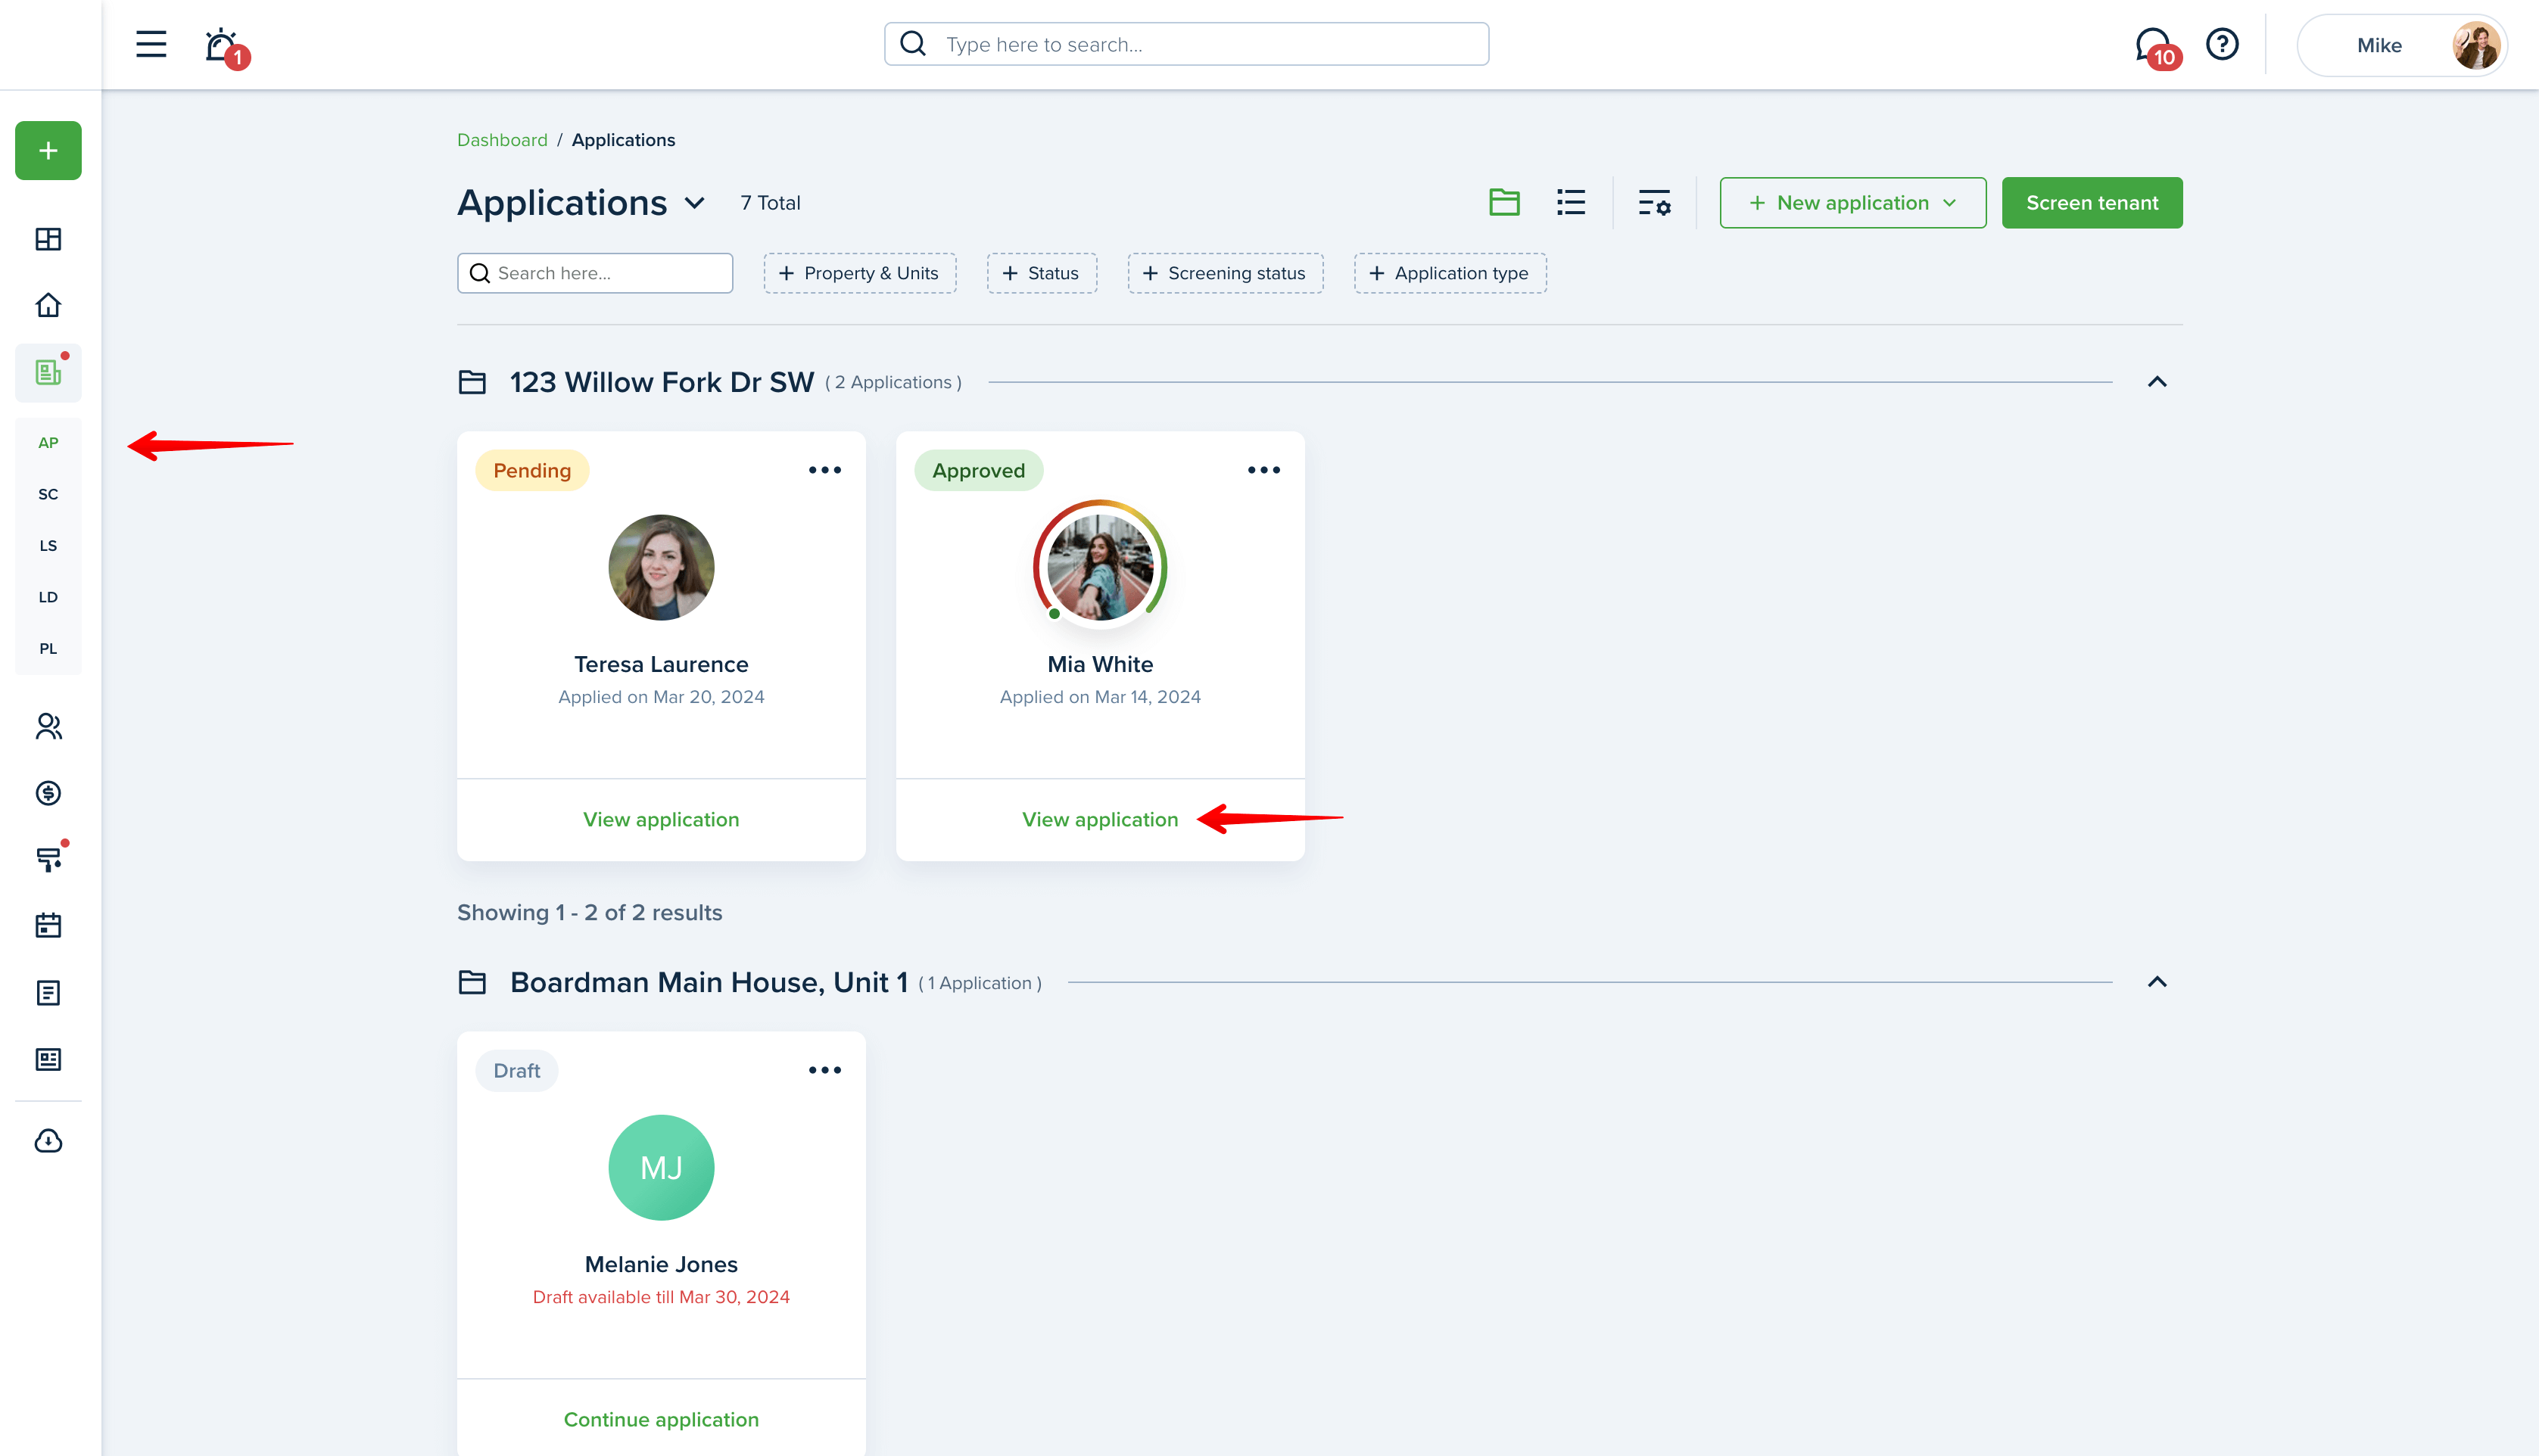This screenshot has height=1456, width=2539.
Task: Open the dashboard grid icon in sidebar
Action: (48, 239)
